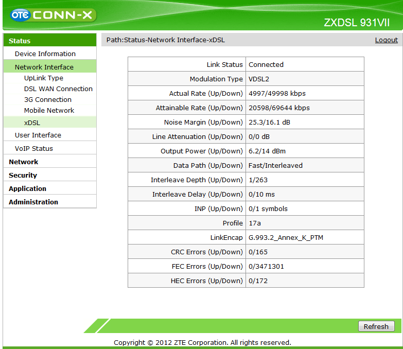Expand the Network menu
Viewport: 403px width, 349px height.
click(23, 162)
